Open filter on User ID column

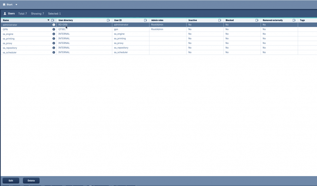(145, 20)
